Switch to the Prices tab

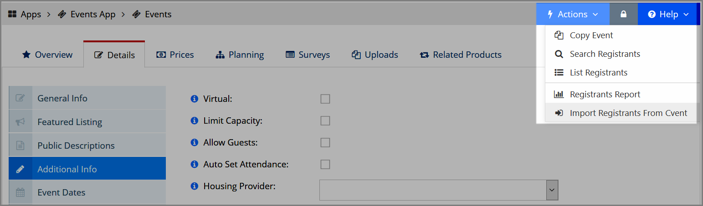175,55
